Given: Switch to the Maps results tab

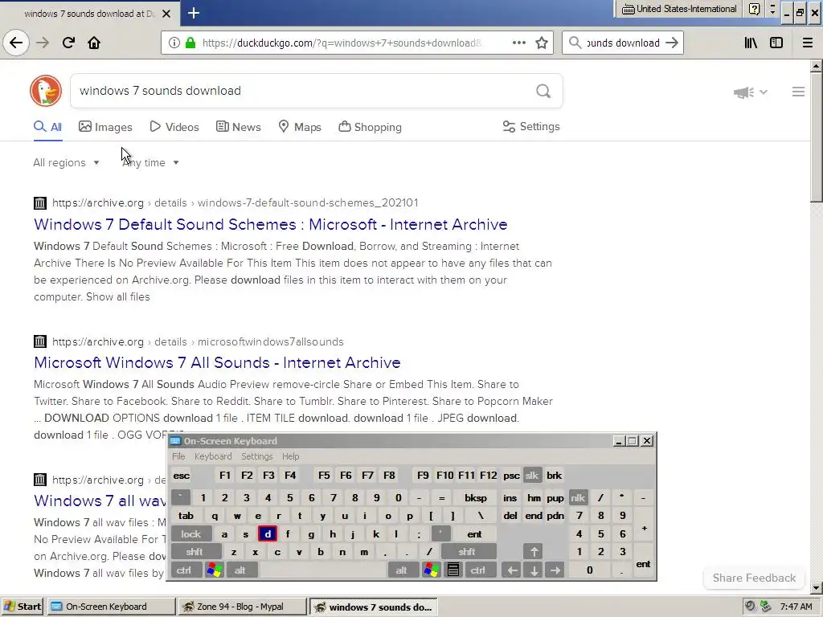Looking at the screenshot, I should pyautogui.click(x=300, y=127).
